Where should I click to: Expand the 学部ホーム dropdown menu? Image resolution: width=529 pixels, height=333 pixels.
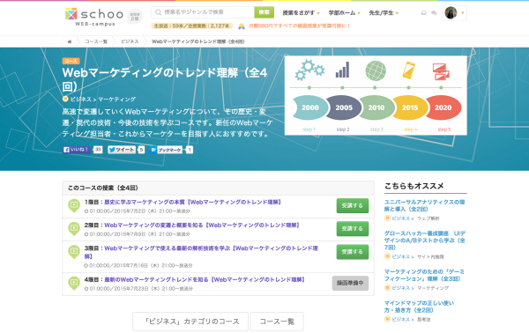345,13
